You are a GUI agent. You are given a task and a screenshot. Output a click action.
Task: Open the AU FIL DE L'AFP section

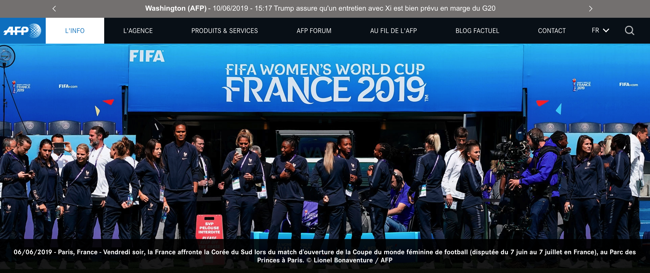(x=393, y=31)
